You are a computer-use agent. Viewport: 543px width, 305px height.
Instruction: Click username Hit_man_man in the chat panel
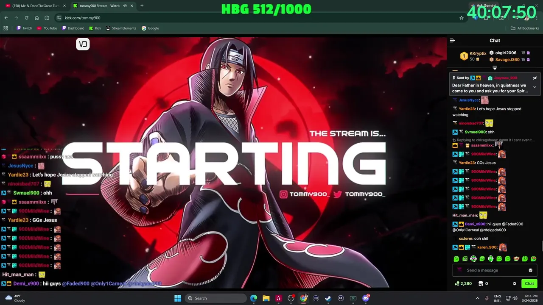(465, 215)
